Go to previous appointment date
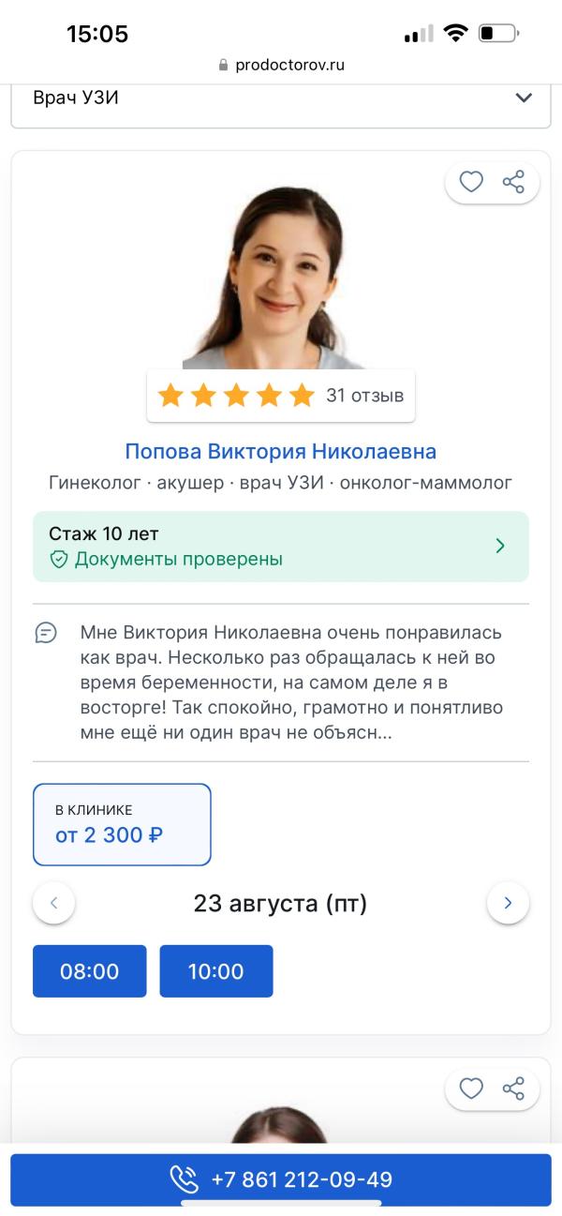The width and height of the screenshot is (562, 1216). click(54, 904)
